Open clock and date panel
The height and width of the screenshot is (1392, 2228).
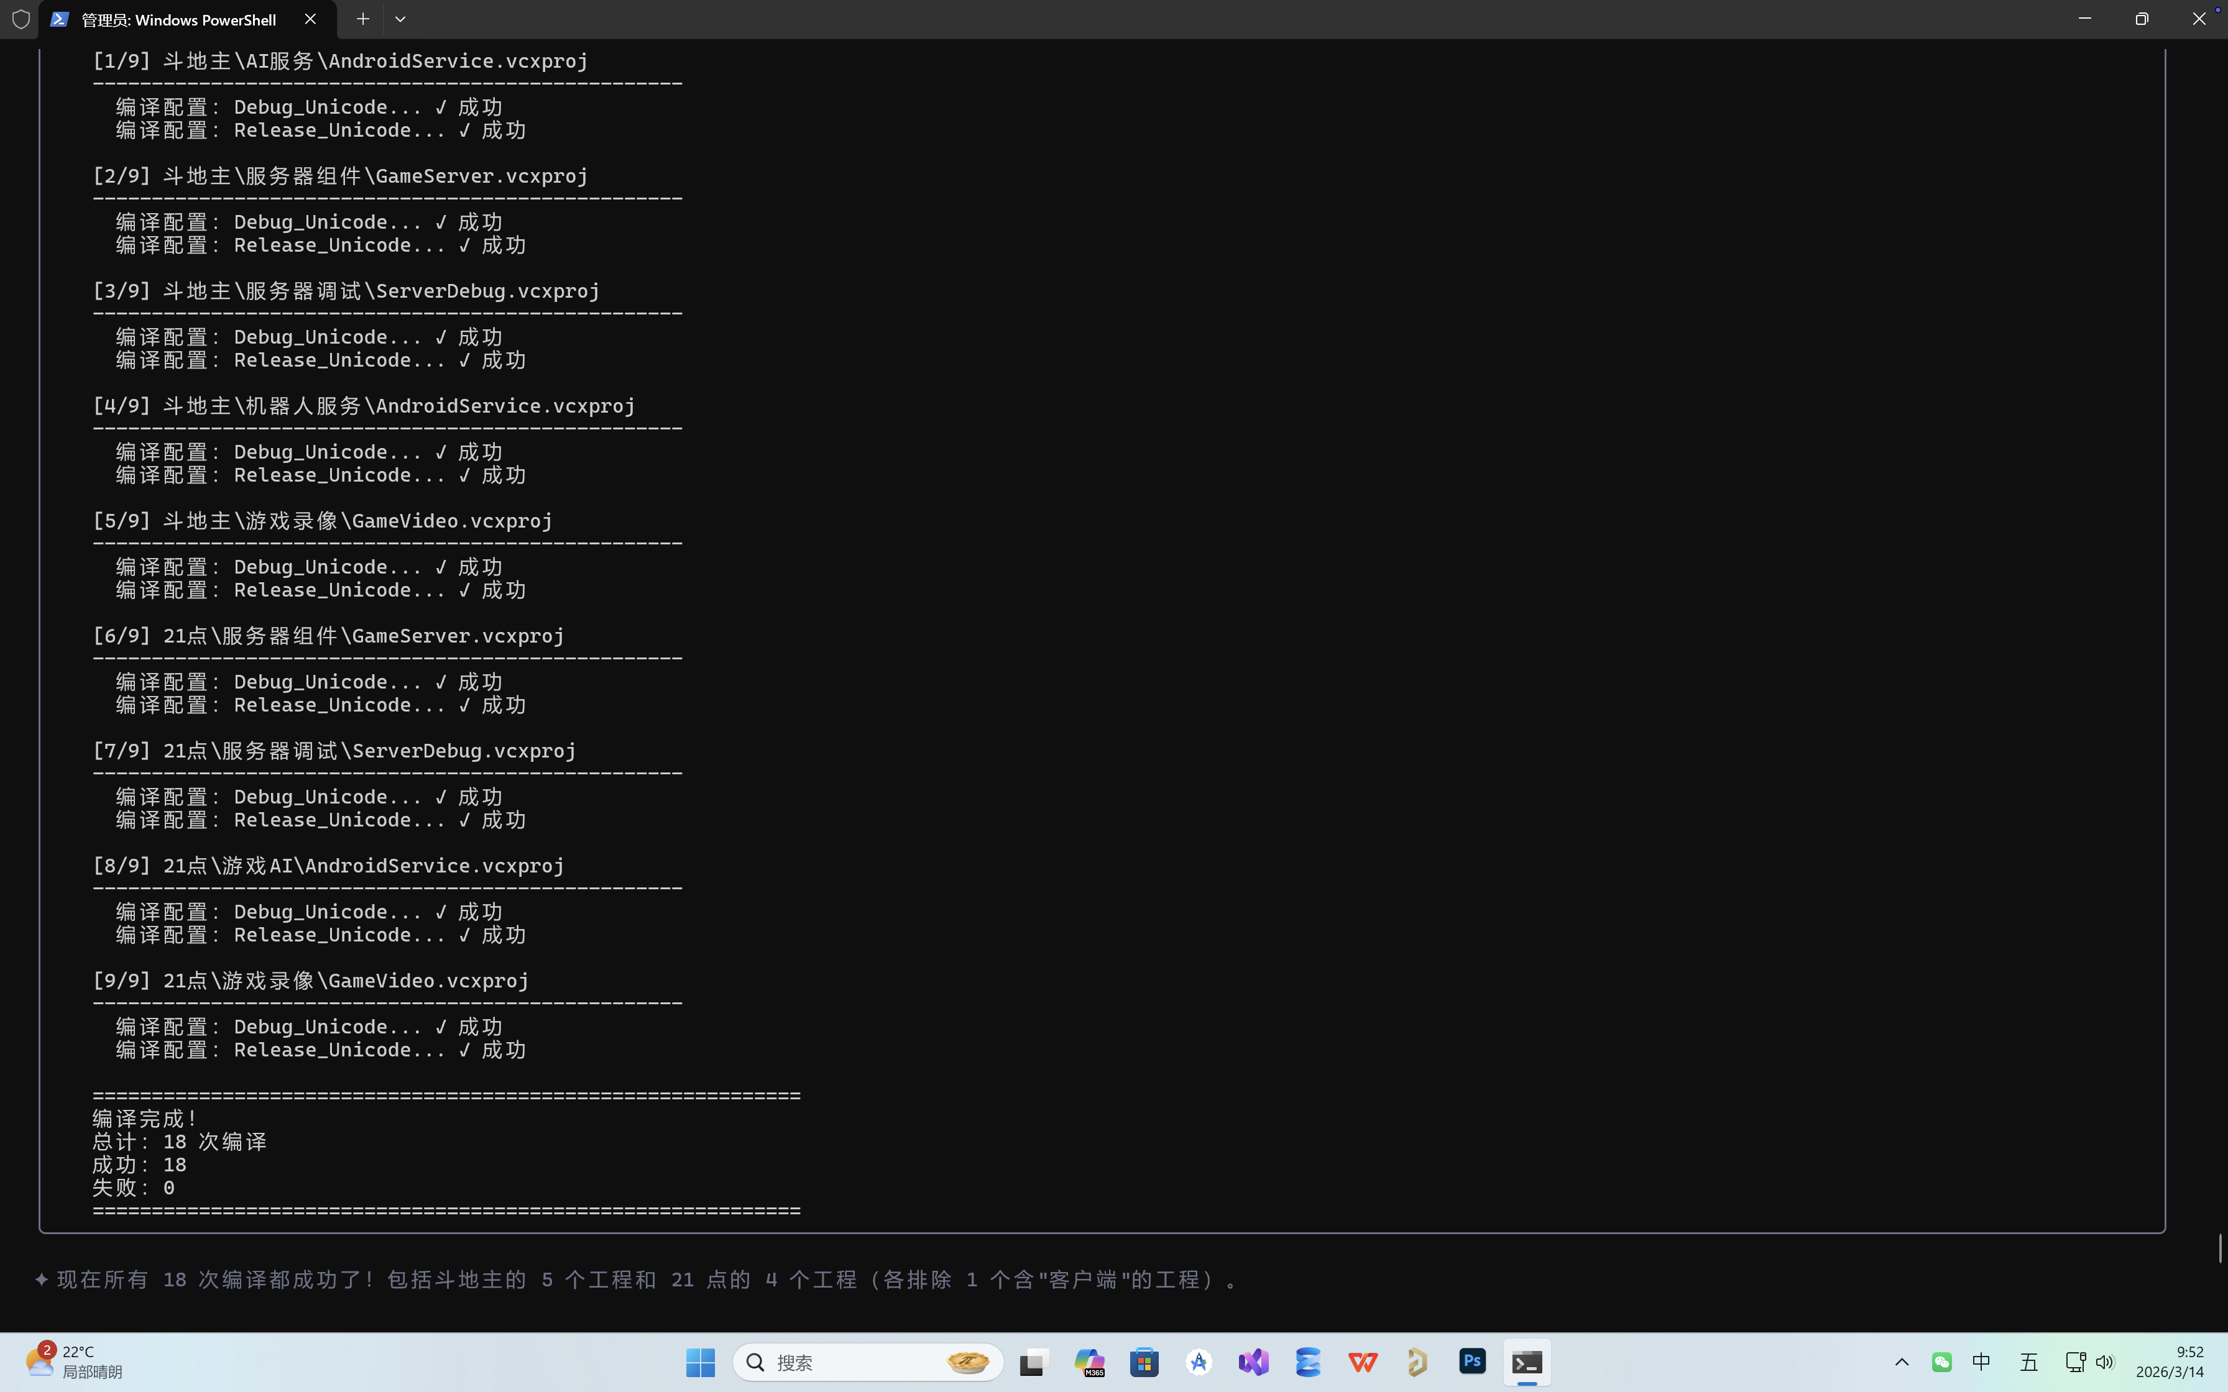[2170, 1362]
